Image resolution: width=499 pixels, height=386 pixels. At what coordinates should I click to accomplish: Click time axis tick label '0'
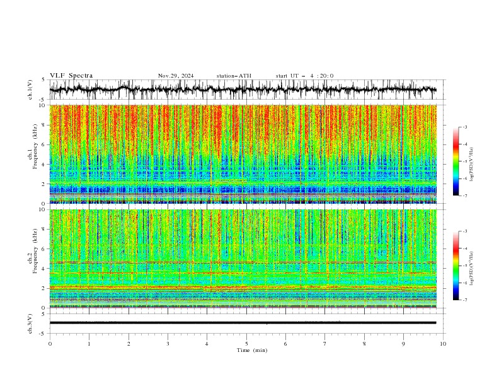(x=50, y=344)
